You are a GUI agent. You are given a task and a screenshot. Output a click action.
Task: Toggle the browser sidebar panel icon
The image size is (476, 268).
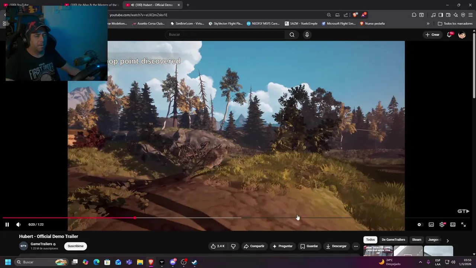tap(441, 15)
